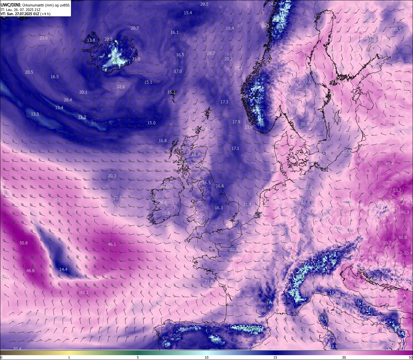Click the VT: Sun. 27.07.2025 01Z line

pyautogui.click(x=25, y=14)
